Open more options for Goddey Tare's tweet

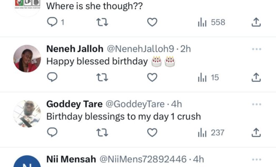(x=256, y=104)
